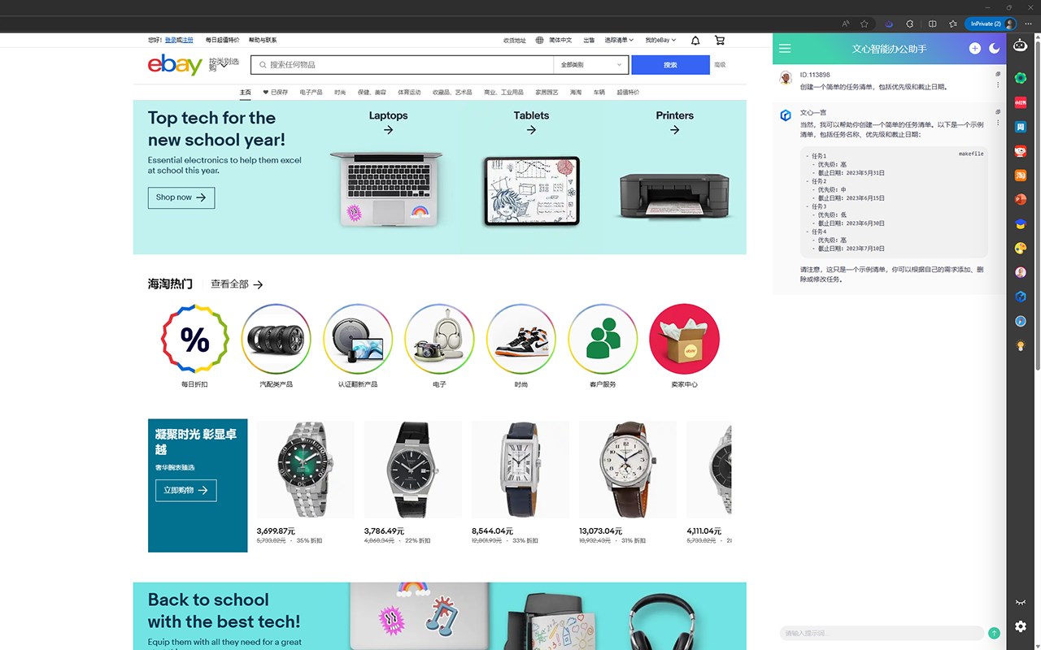Toggle split screen in browser toolbar

(x=933, y=24)
